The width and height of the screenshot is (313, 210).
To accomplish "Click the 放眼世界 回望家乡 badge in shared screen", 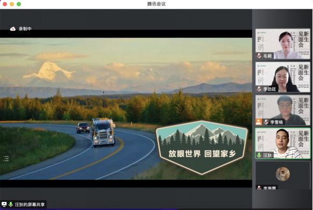I will [202, 148].
